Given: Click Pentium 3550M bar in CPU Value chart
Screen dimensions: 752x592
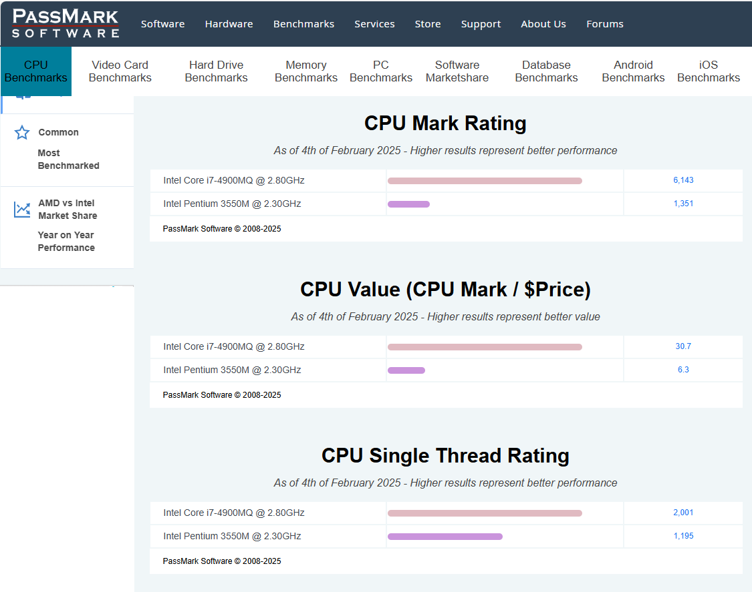Looking at the screenshot, I should click(x=406, y=370).
